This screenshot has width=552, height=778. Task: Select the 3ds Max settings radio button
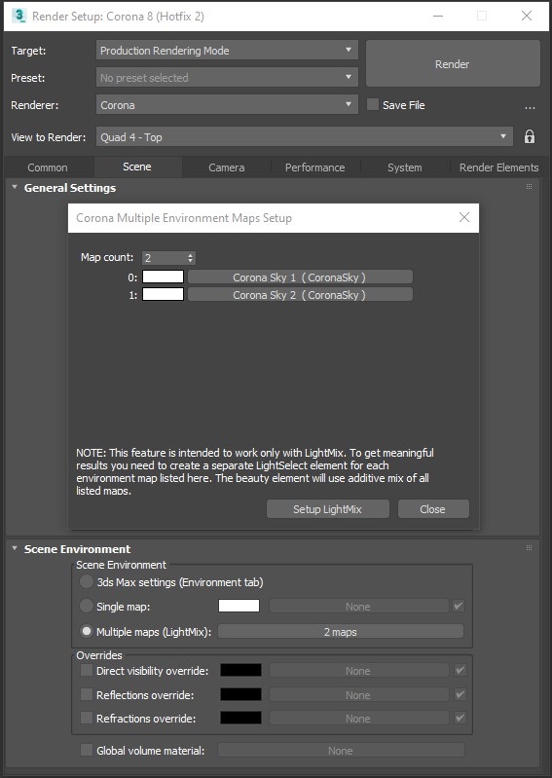pyautogui.click(x=87, y=581)
